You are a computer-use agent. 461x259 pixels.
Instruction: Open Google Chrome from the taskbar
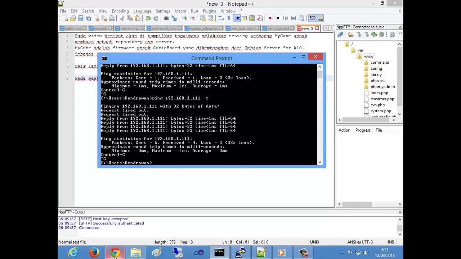pyautogui.click(x=115, y=253)
